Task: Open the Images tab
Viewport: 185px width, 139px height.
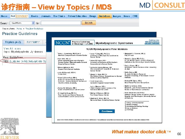Action: tap(117, 16)
